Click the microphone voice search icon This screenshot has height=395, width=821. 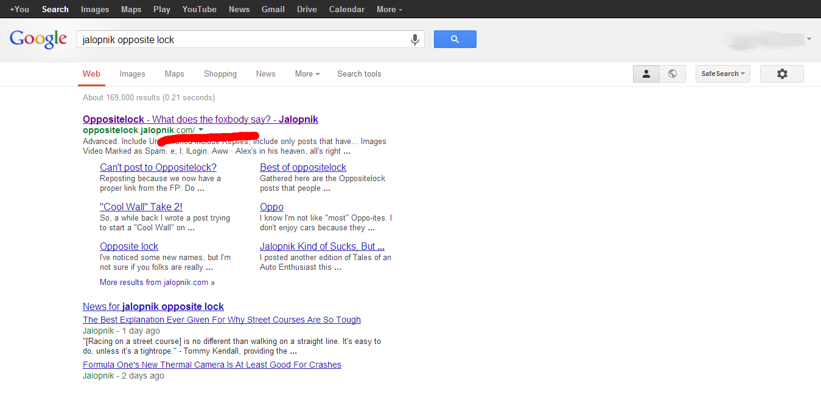point(415,40)
